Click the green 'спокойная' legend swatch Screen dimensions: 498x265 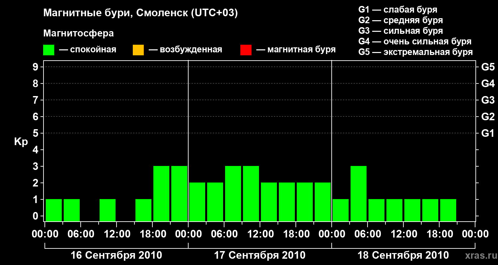[x=48, y=50]
